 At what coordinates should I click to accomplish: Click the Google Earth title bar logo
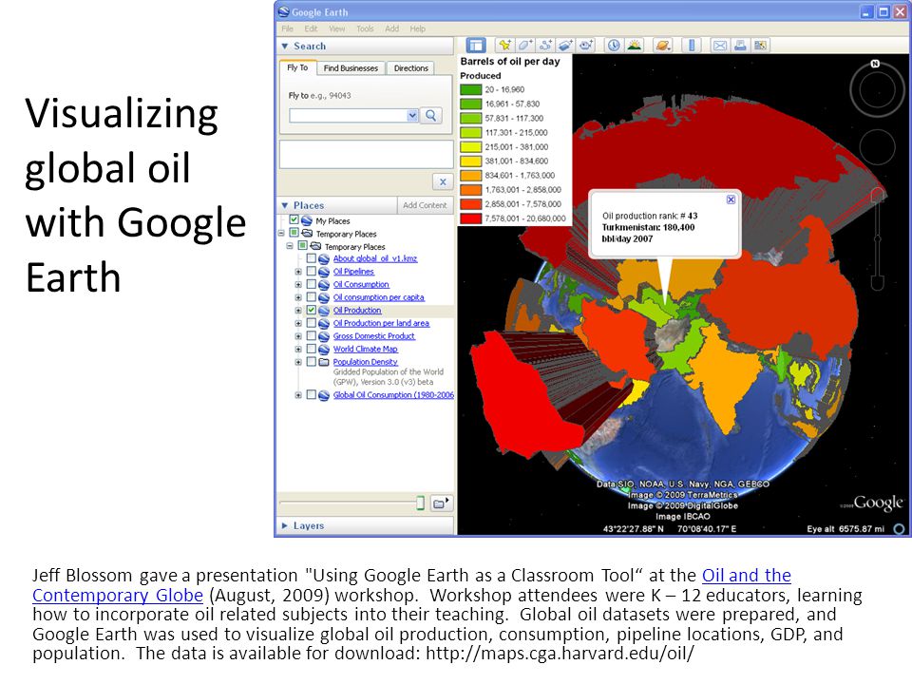284,11
